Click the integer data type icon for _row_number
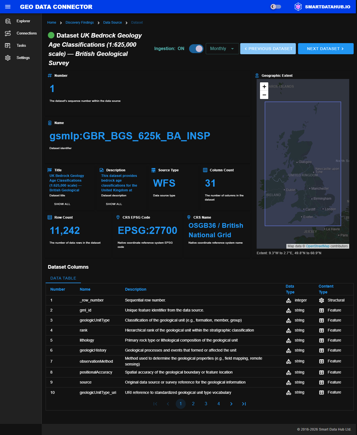Image resolution: width=357 pixels, height=435 pixels. coord(289,300)
